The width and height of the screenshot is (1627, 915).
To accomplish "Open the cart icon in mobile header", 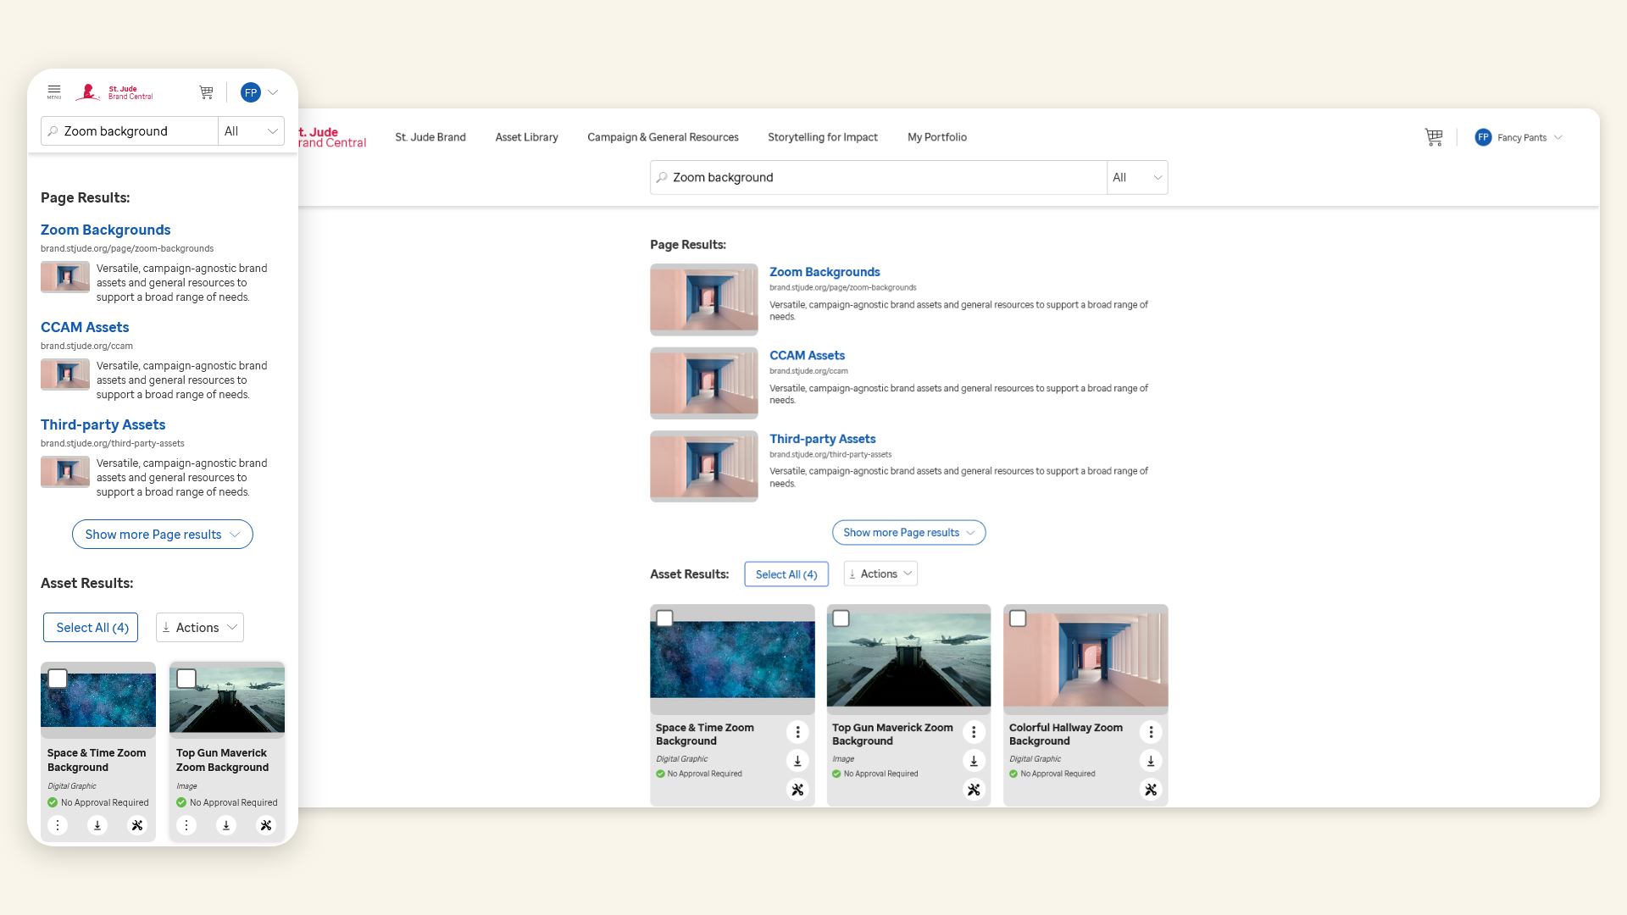I will click(206, 91).
